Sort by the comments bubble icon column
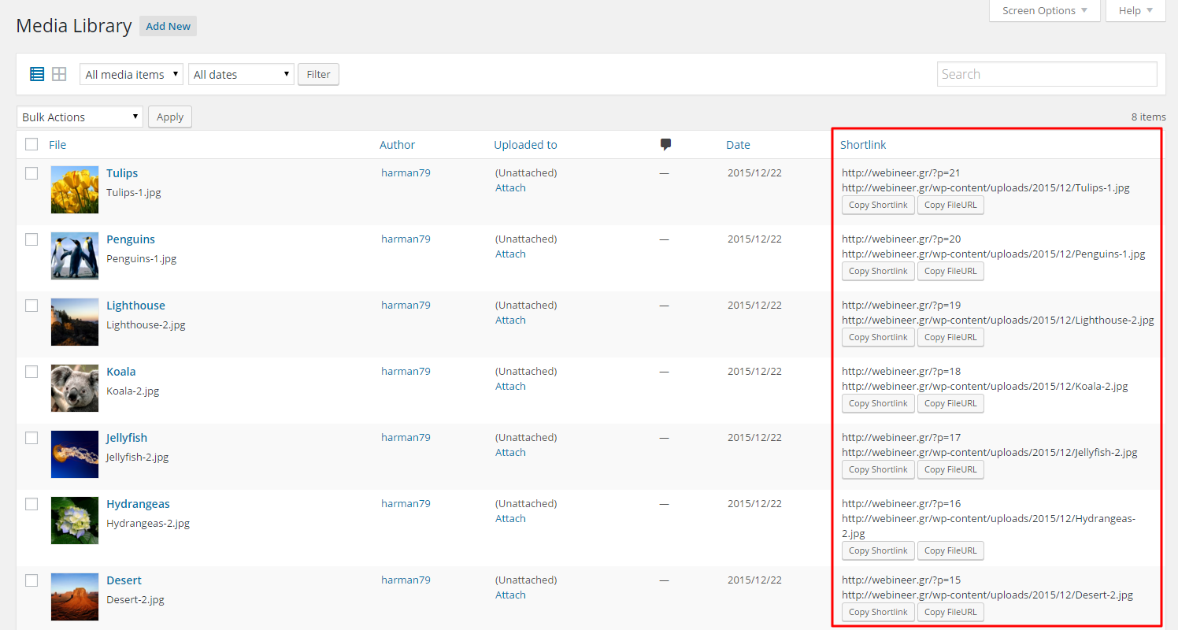Viewport: 1178px width, 630px height. coord(666,144)
